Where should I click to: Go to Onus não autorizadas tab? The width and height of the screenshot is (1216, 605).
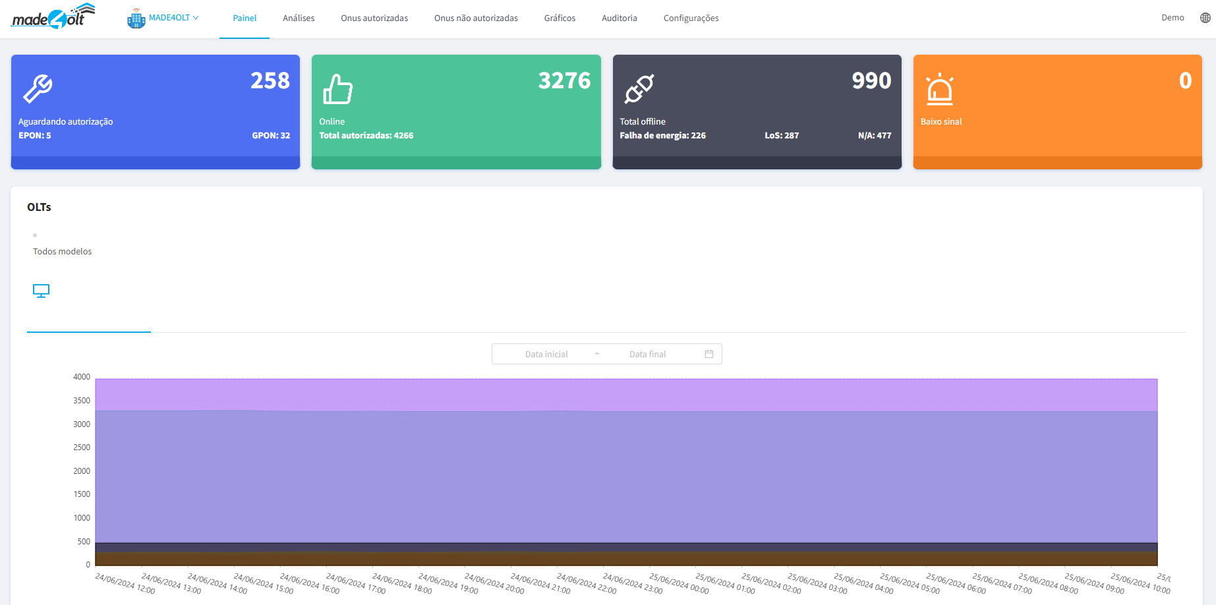pyautogui.click(x=476, y=18)
